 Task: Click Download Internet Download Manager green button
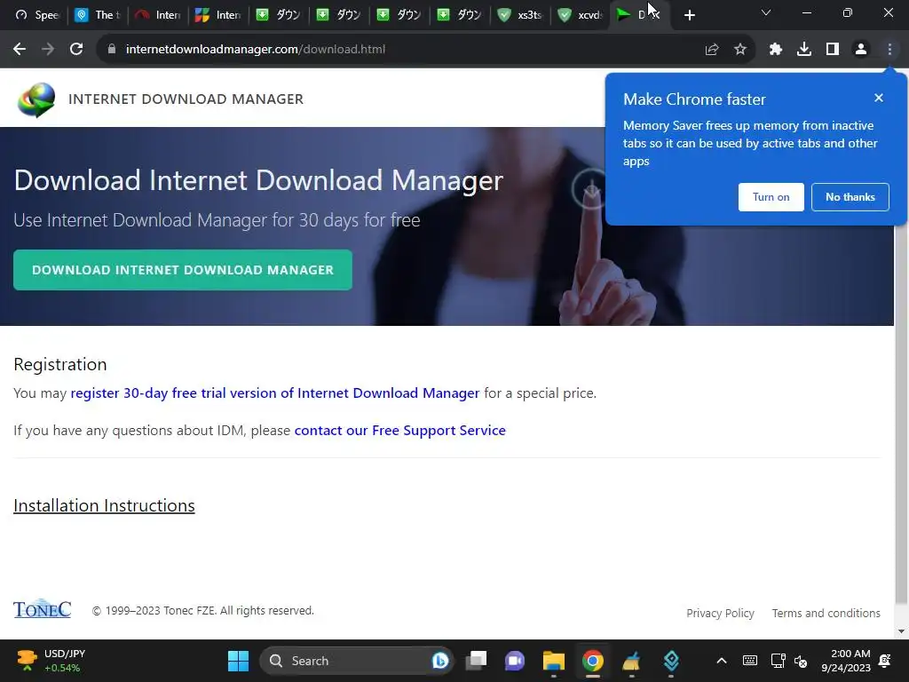click(x=183, y=270)
